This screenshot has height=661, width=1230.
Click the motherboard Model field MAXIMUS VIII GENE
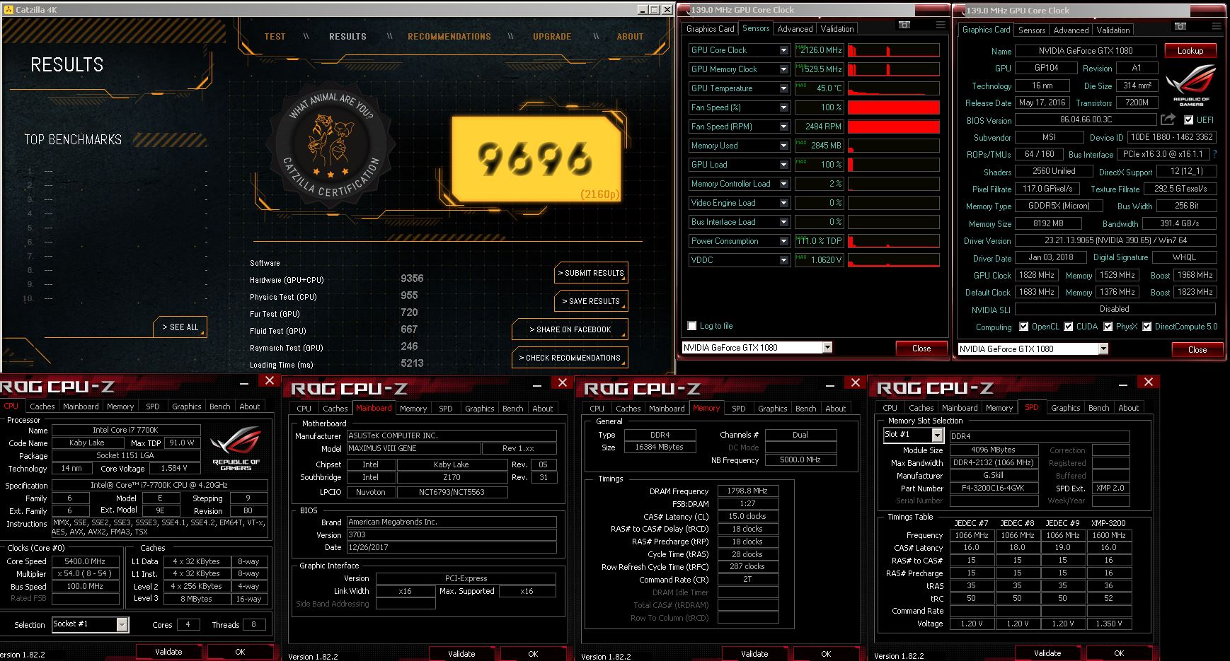pyautogui.click(x=413, y=448)
